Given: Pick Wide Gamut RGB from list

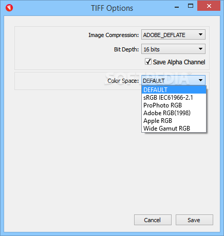Looking at the screenshot, I should (174, 129).
